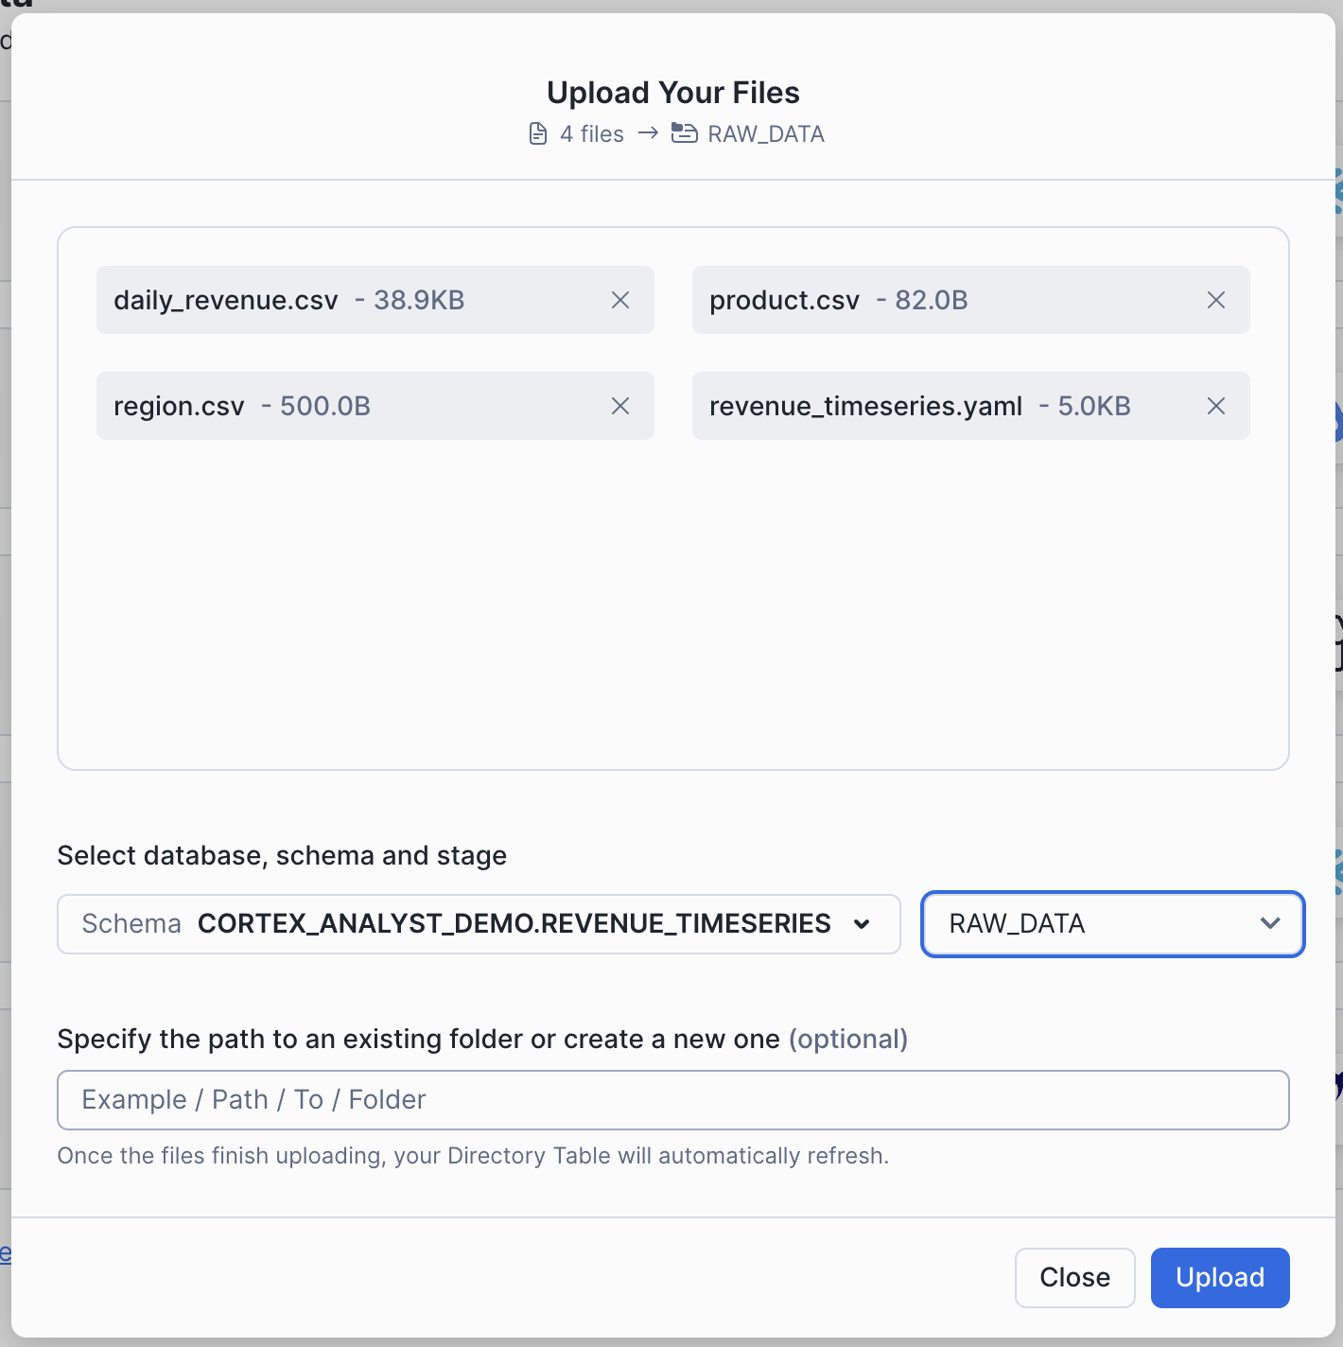Click the RAW_DATA label in the header
Image resolution: width=1343 pixels, height=1347 pixels.
click(x=766, y=134)
